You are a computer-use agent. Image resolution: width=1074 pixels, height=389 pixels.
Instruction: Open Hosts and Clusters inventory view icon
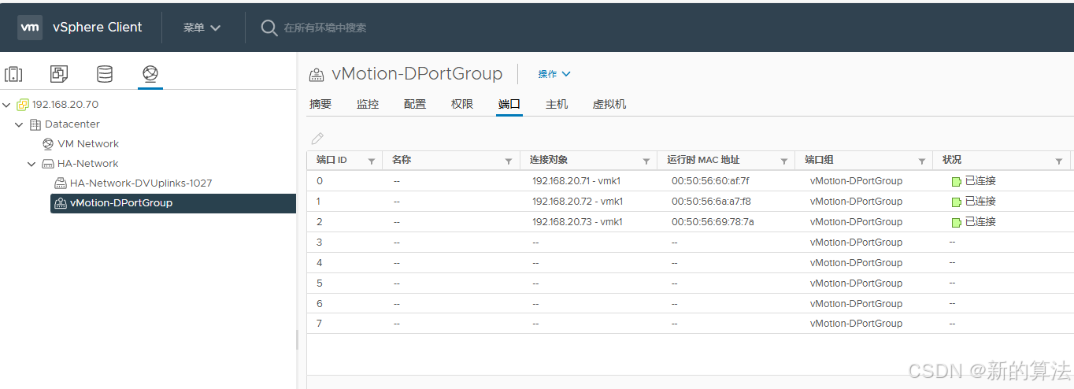[13, 74]
